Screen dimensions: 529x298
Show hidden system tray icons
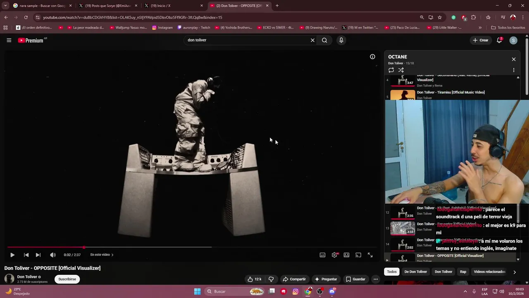(x=465, y=291)
